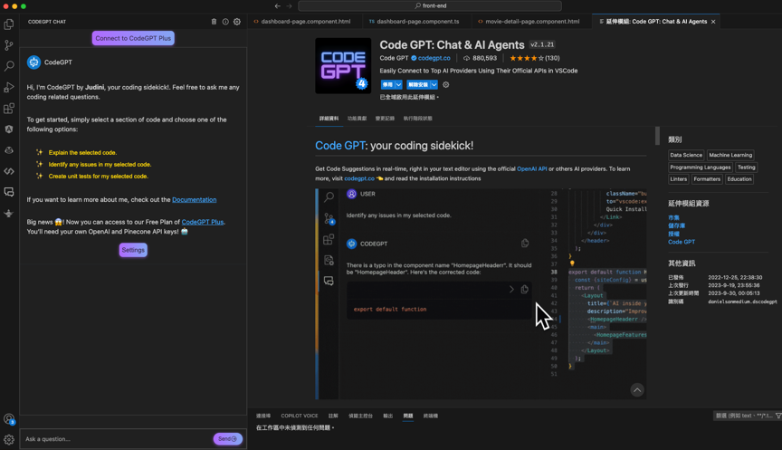This screenshot has height=450, width=782.
Task: Select the Changelog (變更記錄) tab
Action: tap(385, 119)
